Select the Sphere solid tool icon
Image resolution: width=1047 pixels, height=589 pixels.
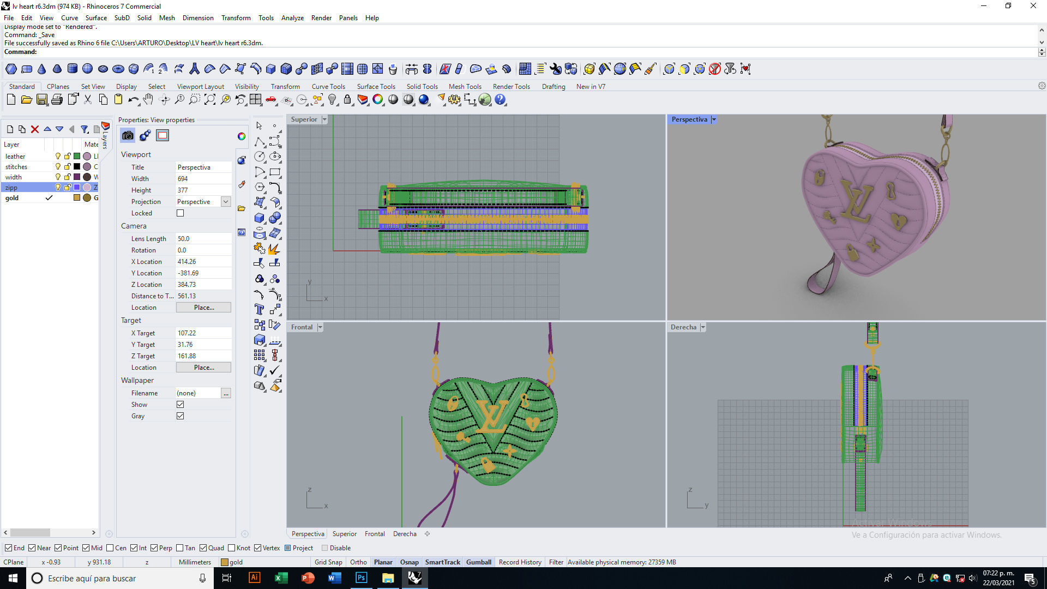click(x=87, y=69)
